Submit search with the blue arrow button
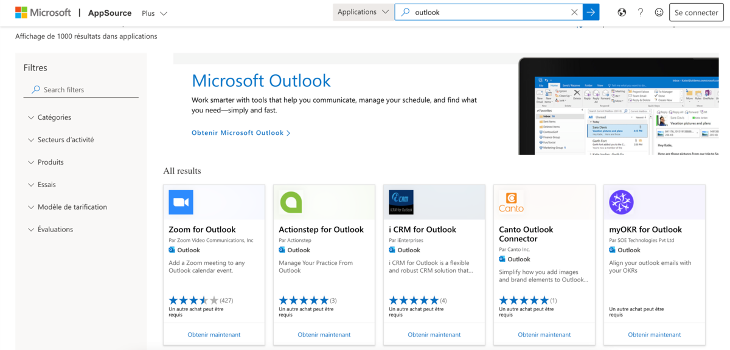The width and height of the screenshot is (730, 350). [591, 12]
